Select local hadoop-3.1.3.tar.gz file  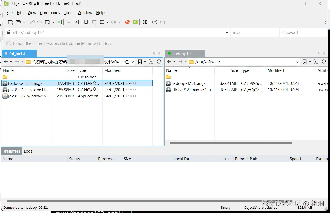tap(77, 83)
